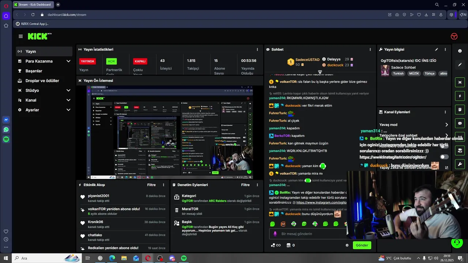Viewport: 468px width, 263px height.
Task: Open the green support headset bubble
Action: point(456,242)
